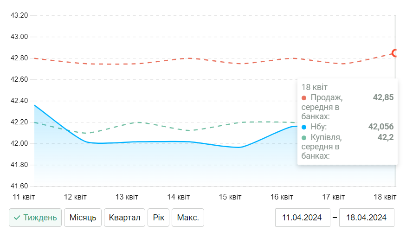Click the checkmark icon in the Тиждень button
406x238 pixels.
[x=17, y=218]
